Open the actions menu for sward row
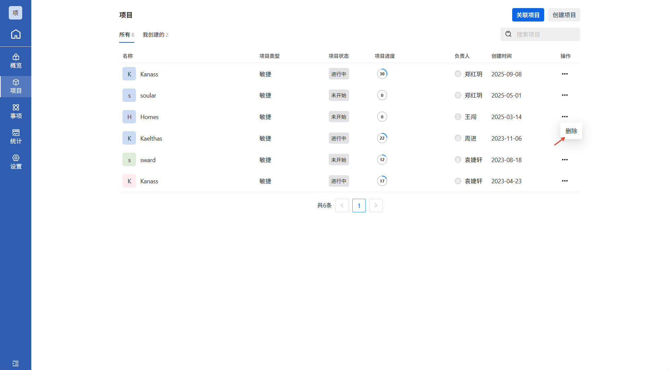 point(564,160)
